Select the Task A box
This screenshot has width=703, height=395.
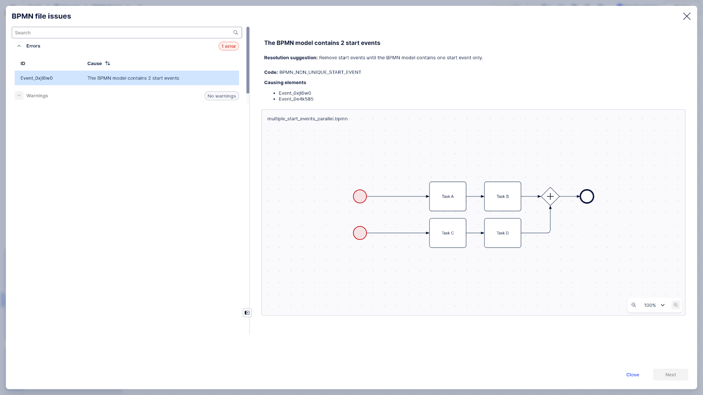447,197
